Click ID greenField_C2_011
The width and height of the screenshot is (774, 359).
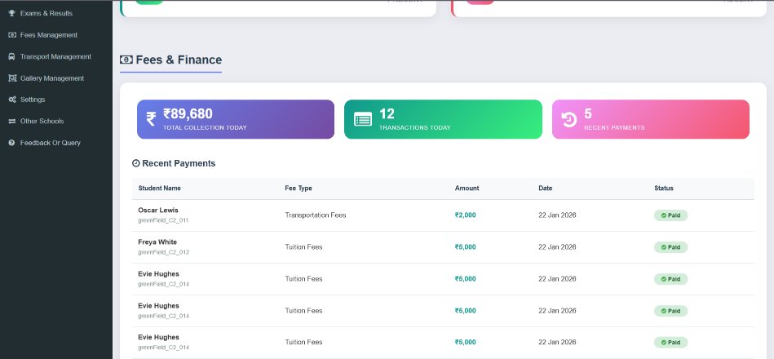point(163,220)
